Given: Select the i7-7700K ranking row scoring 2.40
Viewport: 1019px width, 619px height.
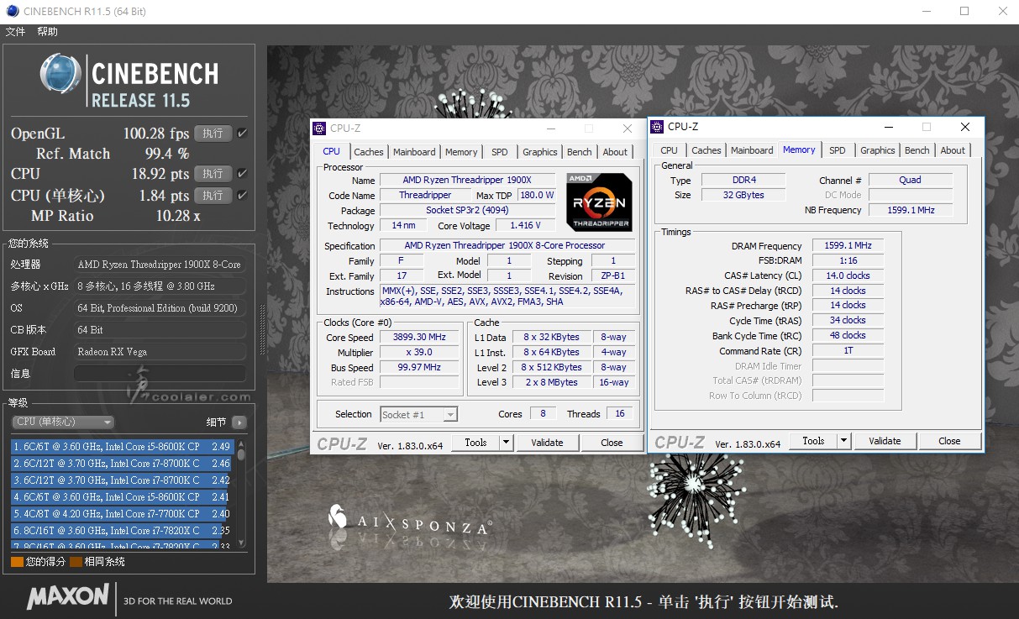Looking at the screenshot, I should click(x=122, y=514).
